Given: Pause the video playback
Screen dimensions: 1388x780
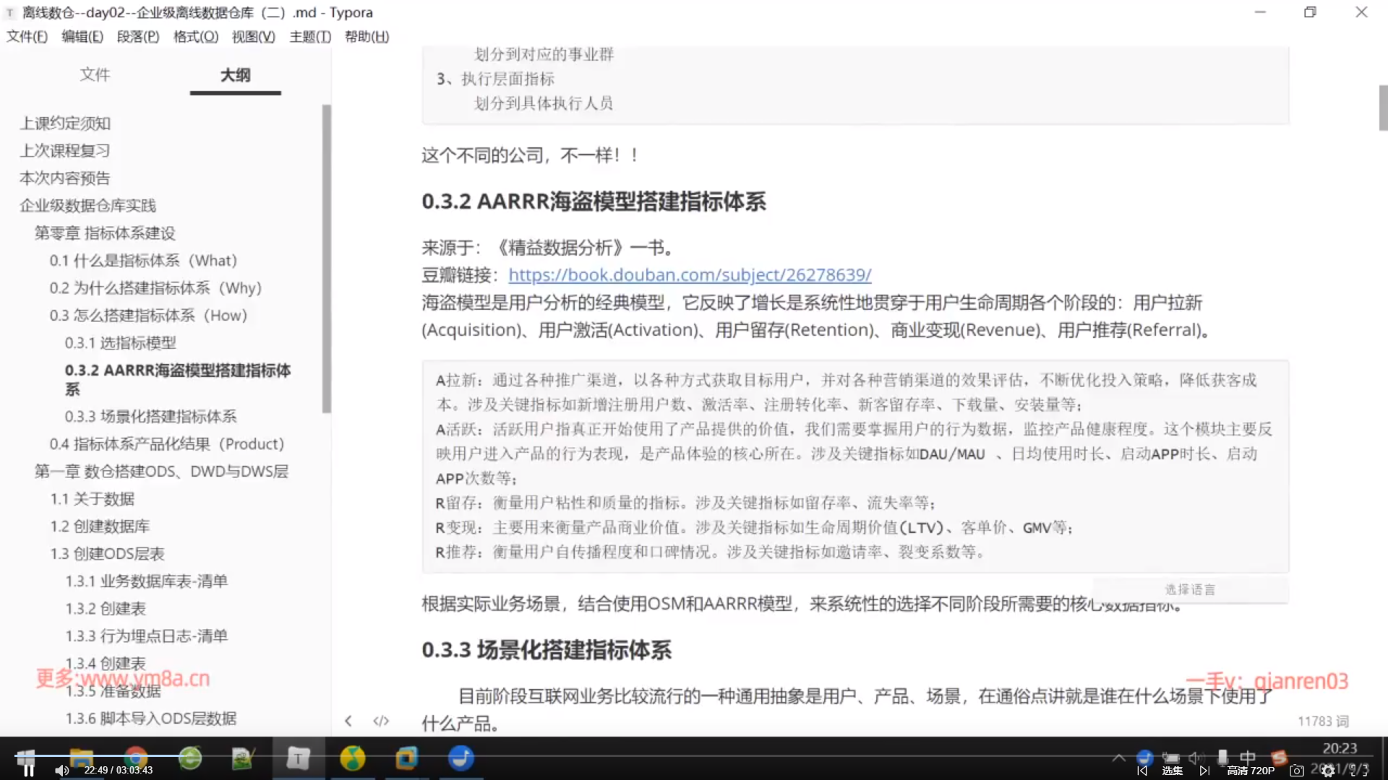Looking at the screenshot, I should point(28,771).
